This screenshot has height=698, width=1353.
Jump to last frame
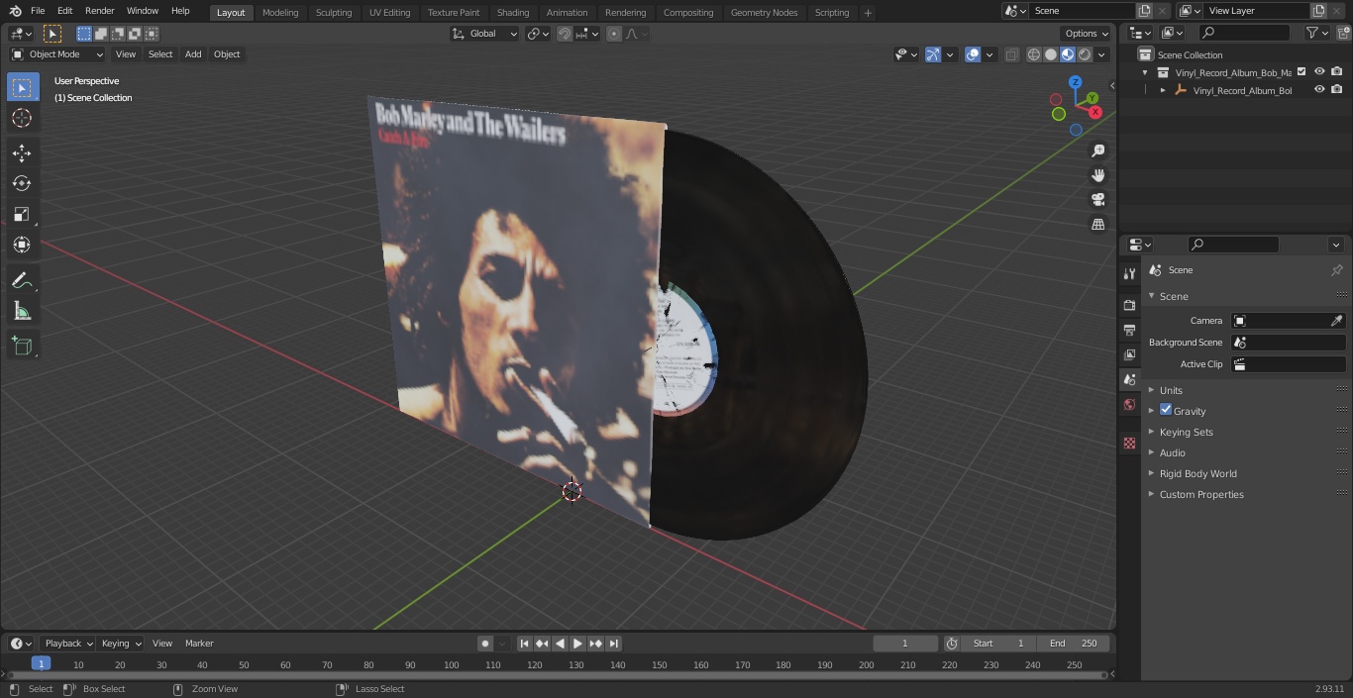click(x=614, y=644)
